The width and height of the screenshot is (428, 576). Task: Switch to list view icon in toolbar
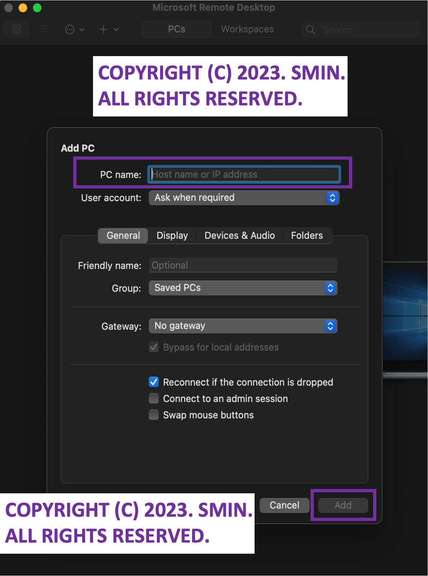[43, 29]
